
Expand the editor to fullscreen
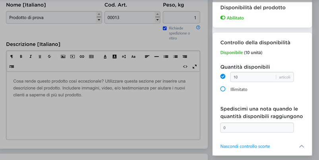tap(195, 67)
